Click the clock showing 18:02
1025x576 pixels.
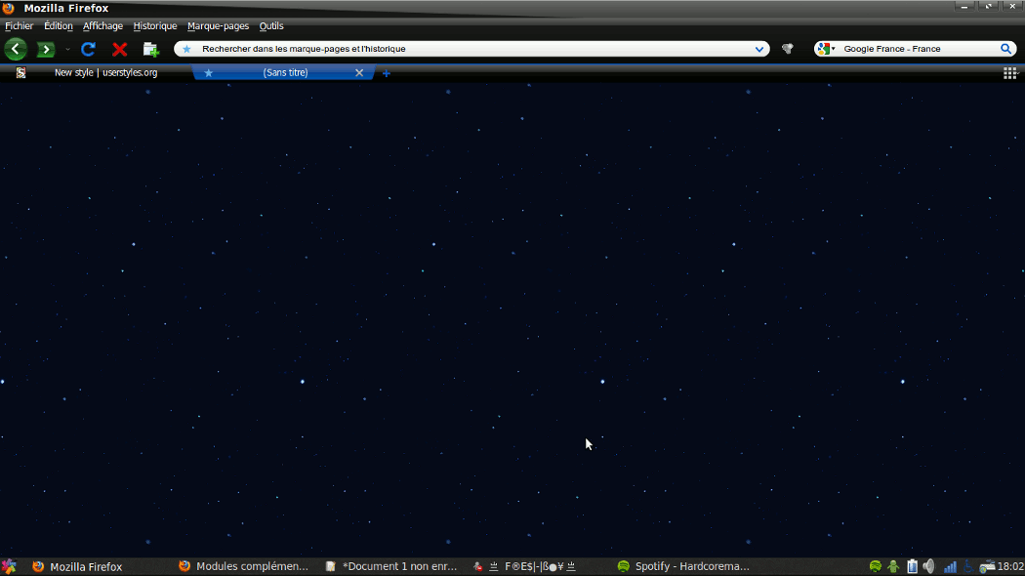tap(1010, 566)
